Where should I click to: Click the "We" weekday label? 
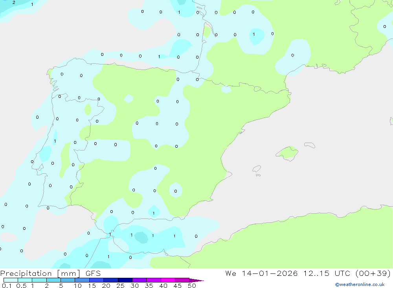click(231, 273)
